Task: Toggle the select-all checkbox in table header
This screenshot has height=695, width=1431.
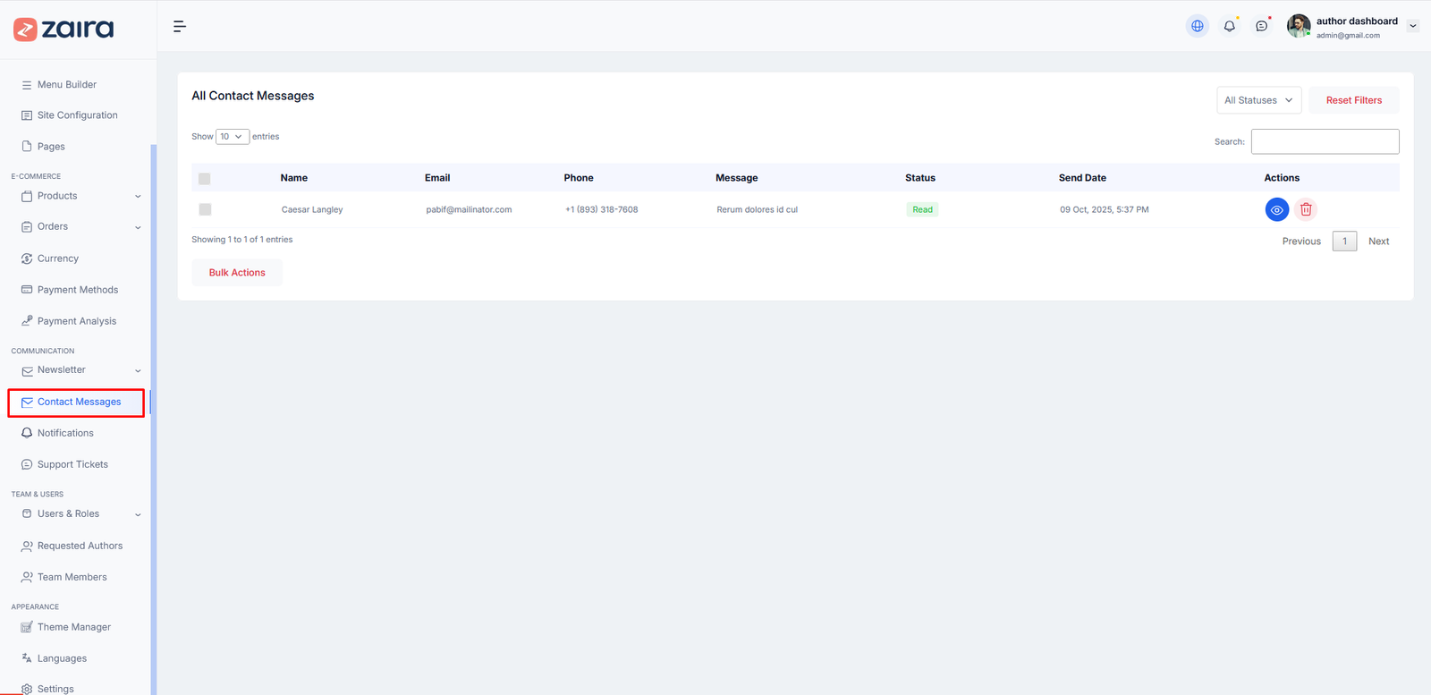Action: pyautogui.click(x=205, y=179)
